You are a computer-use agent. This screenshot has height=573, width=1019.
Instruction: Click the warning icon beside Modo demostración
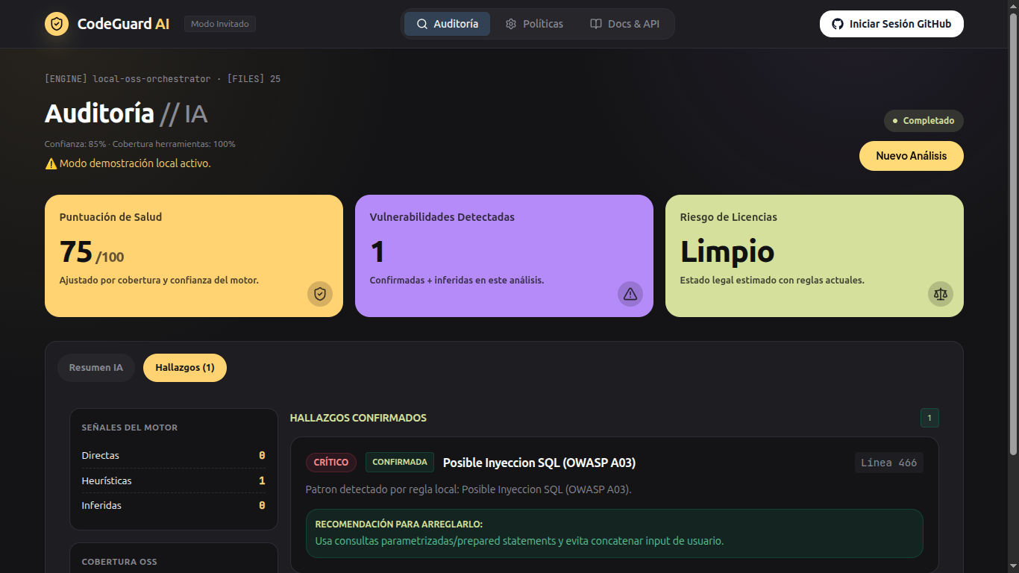(x=51, y=163)
